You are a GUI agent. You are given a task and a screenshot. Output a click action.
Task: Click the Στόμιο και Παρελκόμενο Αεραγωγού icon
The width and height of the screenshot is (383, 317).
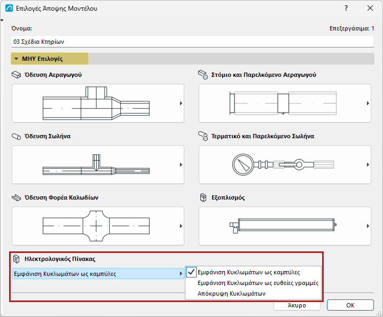(x=203, y=75)
